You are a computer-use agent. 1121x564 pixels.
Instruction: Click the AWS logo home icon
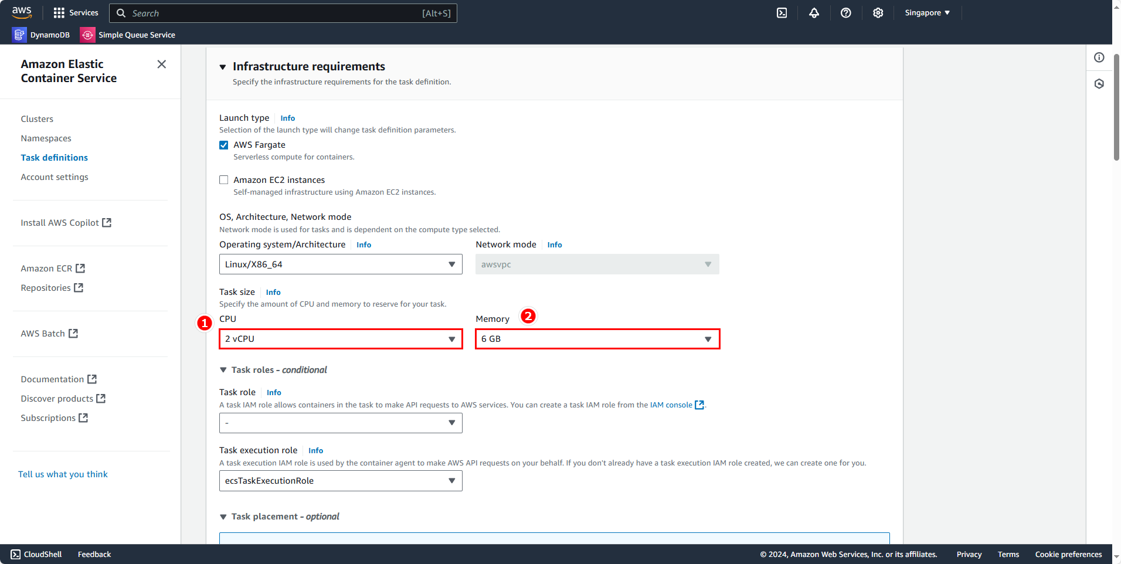pyautogui.click(x=22, y=12)
